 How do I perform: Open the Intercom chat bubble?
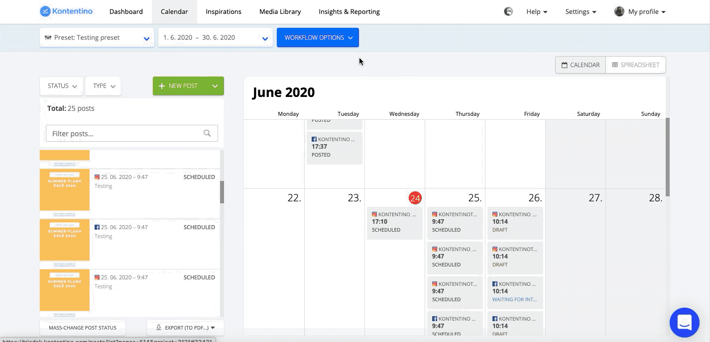click(685, 323)
